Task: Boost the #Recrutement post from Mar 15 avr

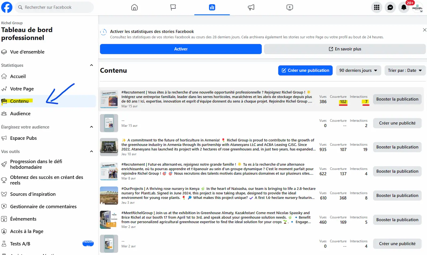Action: [397, 99]
